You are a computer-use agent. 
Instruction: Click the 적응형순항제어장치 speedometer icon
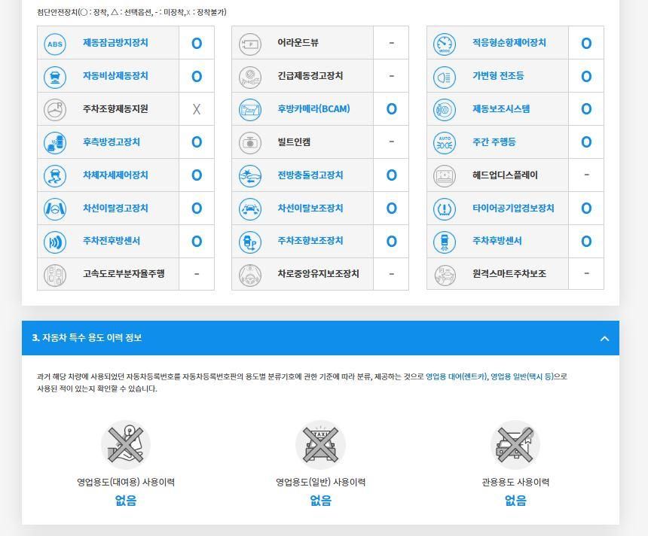click(445, 44)
